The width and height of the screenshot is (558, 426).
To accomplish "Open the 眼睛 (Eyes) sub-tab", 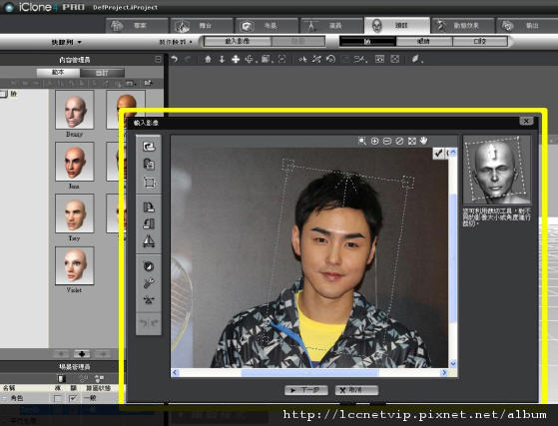I will [423, 41].
